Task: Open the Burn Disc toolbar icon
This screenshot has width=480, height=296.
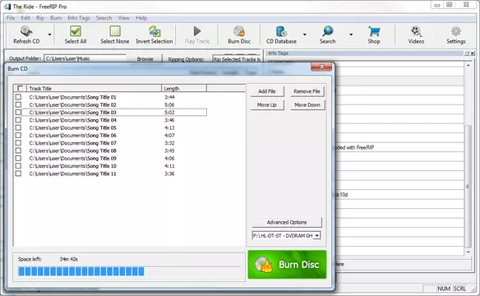Action: click(x=239, y=31)
